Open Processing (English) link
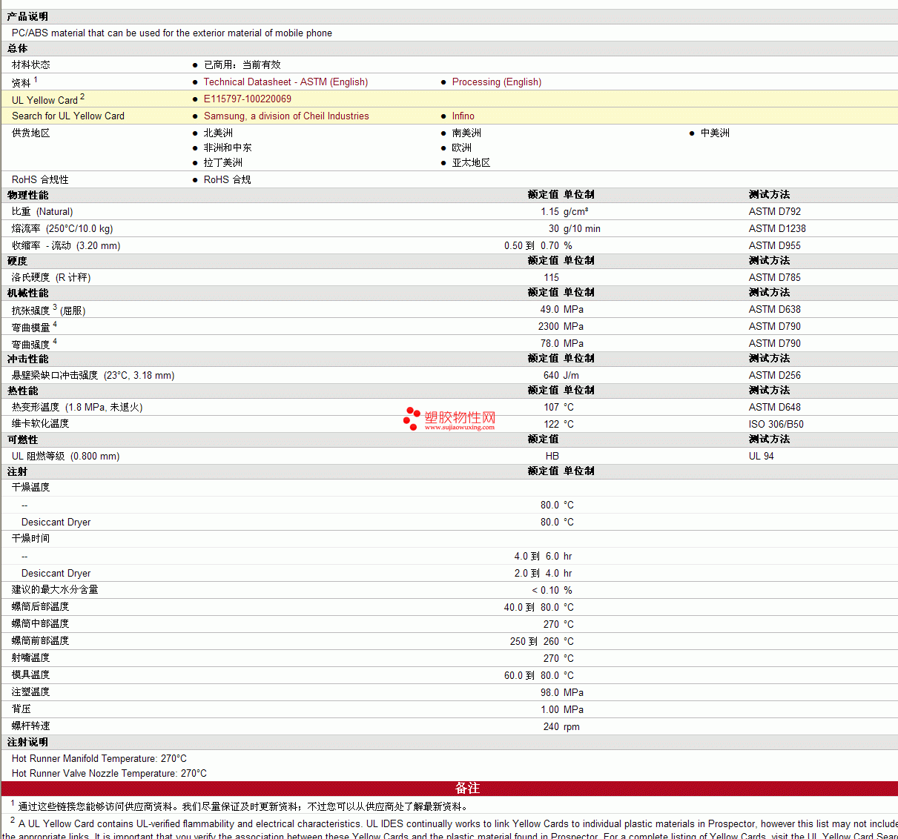Image resolution: width=898 pixels, height=839 pixels. (x=497, y=82)
